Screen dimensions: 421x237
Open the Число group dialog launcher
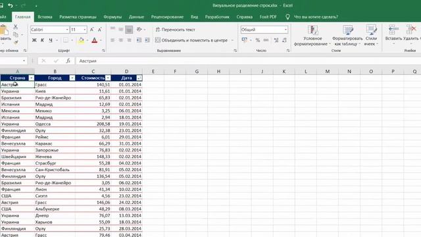(x=288, y=51)
